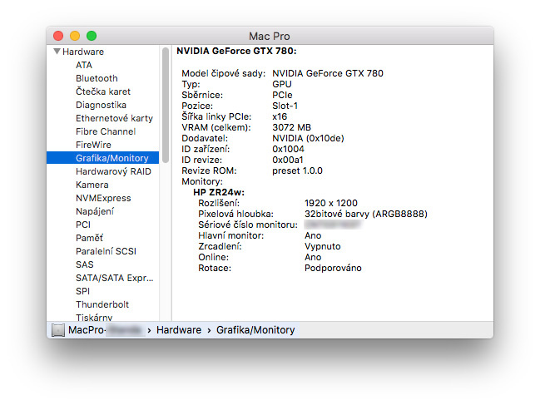This screenshot has width=540, height=405.
Task: Click the sidebar vertical scrollbar thumb
Action: click(x=166, y=105)
